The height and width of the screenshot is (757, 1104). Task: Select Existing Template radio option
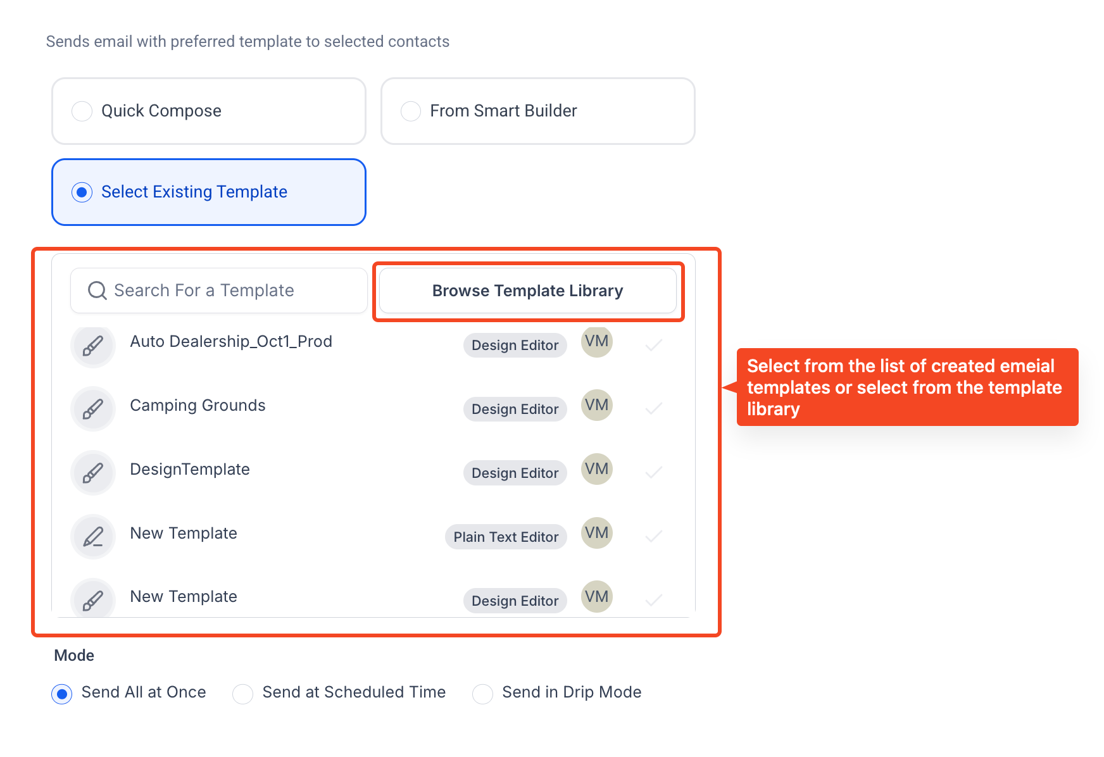click(82, 192)
